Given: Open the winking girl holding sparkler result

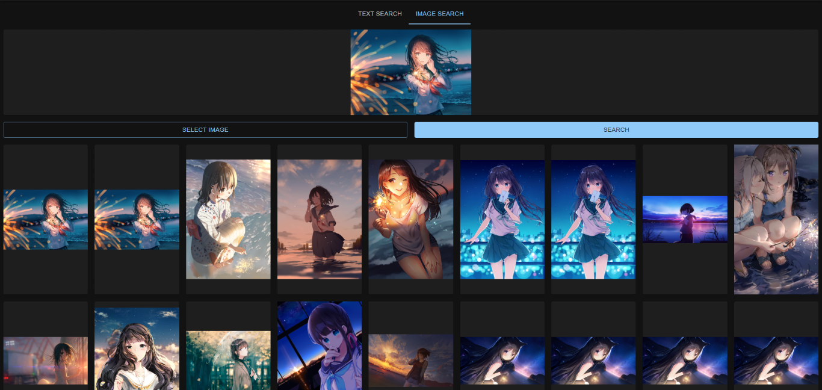Looking at the screenshot, I should click(411, 219).
